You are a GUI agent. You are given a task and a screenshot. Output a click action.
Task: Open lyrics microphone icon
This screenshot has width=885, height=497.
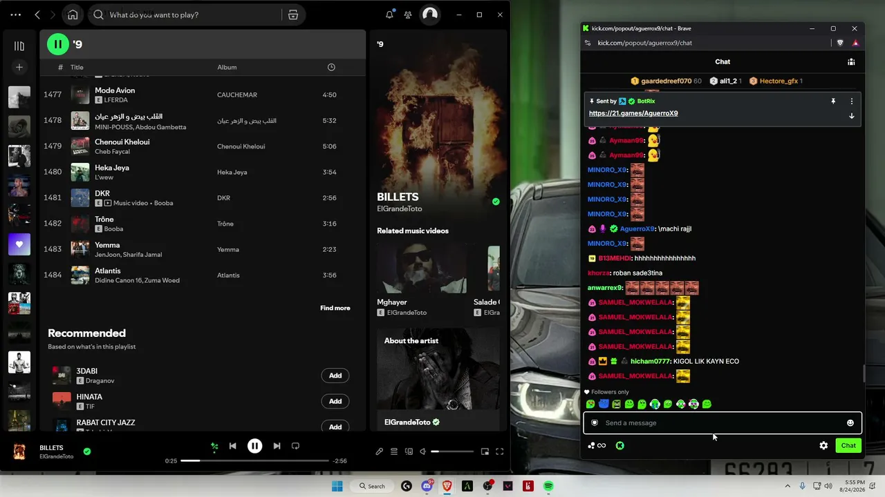click(380, 451)
